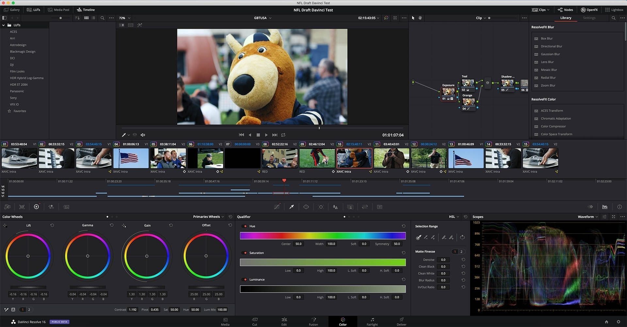Open the Blur palette
627x327 pixels.
coord(335,207)
